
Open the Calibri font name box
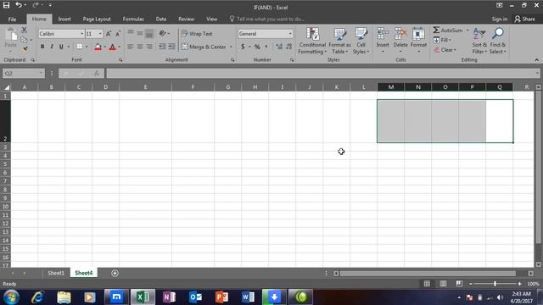[x=61, y=34]
